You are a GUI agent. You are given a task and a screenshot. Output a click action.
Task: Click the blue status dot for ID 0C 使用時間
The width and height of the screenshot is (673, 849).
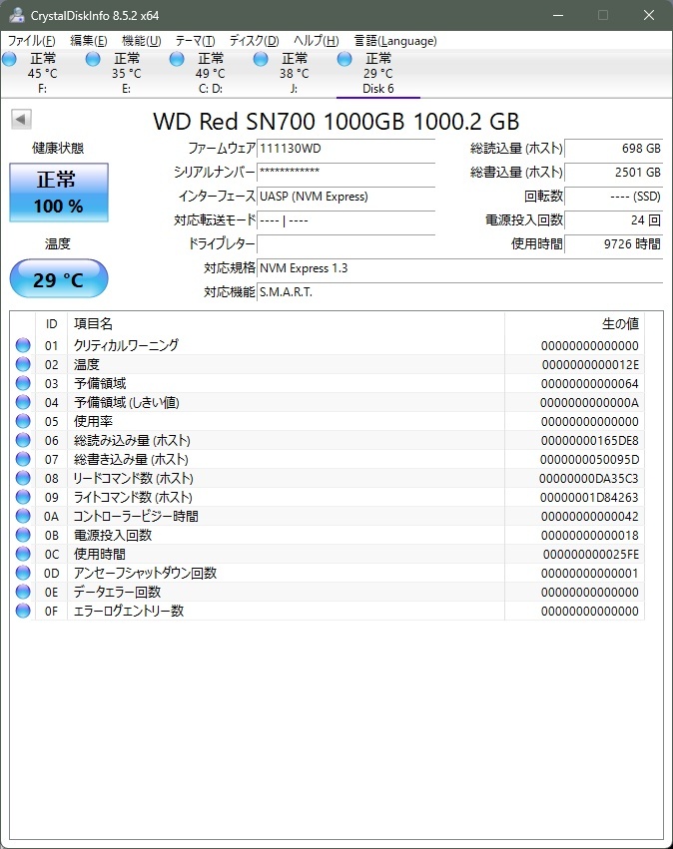[23, 554]
